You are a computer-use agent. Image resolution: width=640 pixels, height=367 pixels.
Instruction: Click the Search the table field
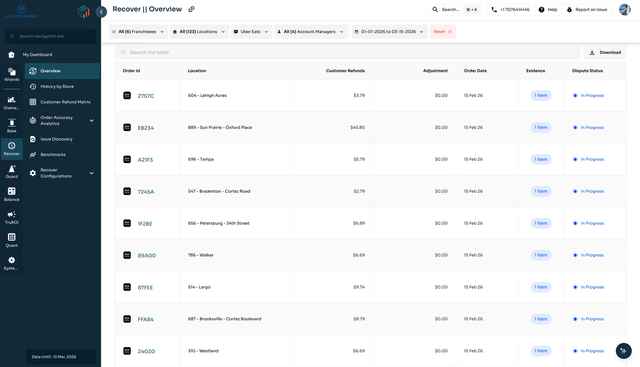pos(347,52)
